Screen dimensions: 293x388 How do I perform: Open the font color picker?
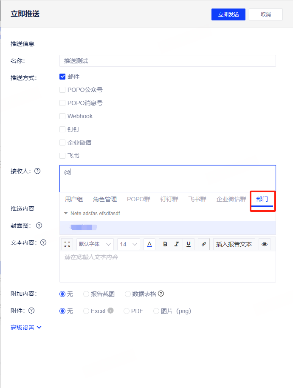[149, 244]
